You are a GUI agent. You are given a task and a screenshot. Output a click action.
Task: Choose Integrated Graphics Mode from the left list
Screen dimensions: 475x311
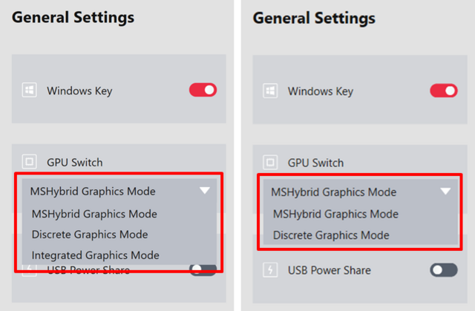click(x=95, y=255)
